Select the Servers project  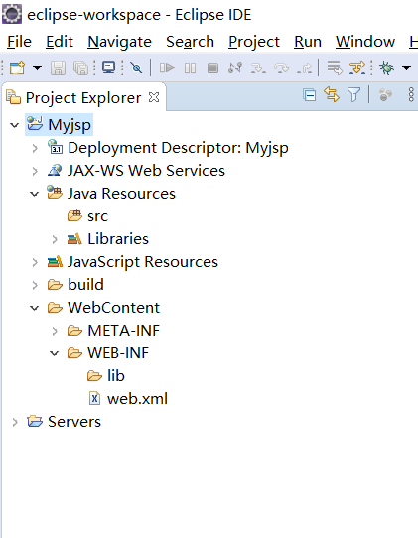coord(74,422)
